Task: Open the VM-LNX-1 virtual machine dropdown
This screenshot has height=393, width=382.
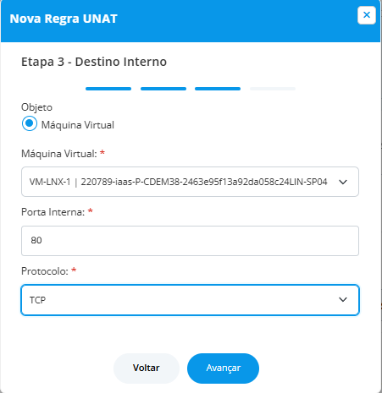Action: point(190,182)
